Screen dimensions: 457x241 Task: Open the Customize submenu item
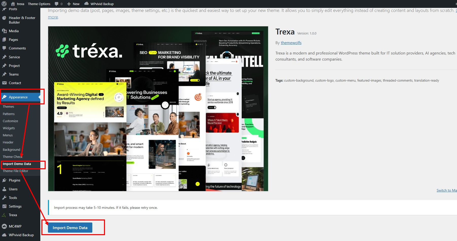pos(10,121)
